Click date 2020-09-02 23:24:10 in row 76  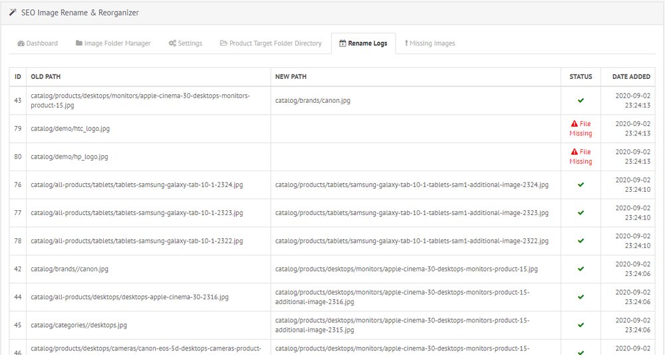coord(633,184)
